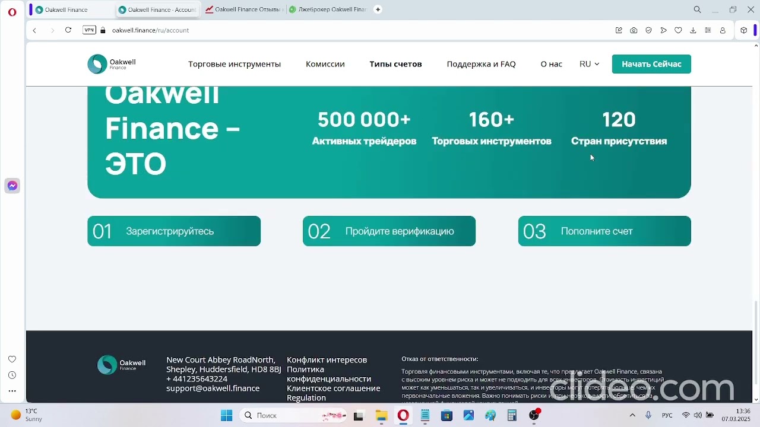Open sidebar three-dots more options
This screenshot has height=427, width=760.
coord(12,391)
